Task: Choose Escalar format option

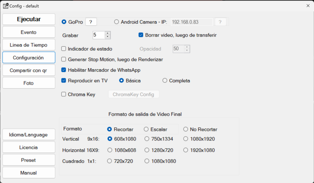Action: [146, 129]
